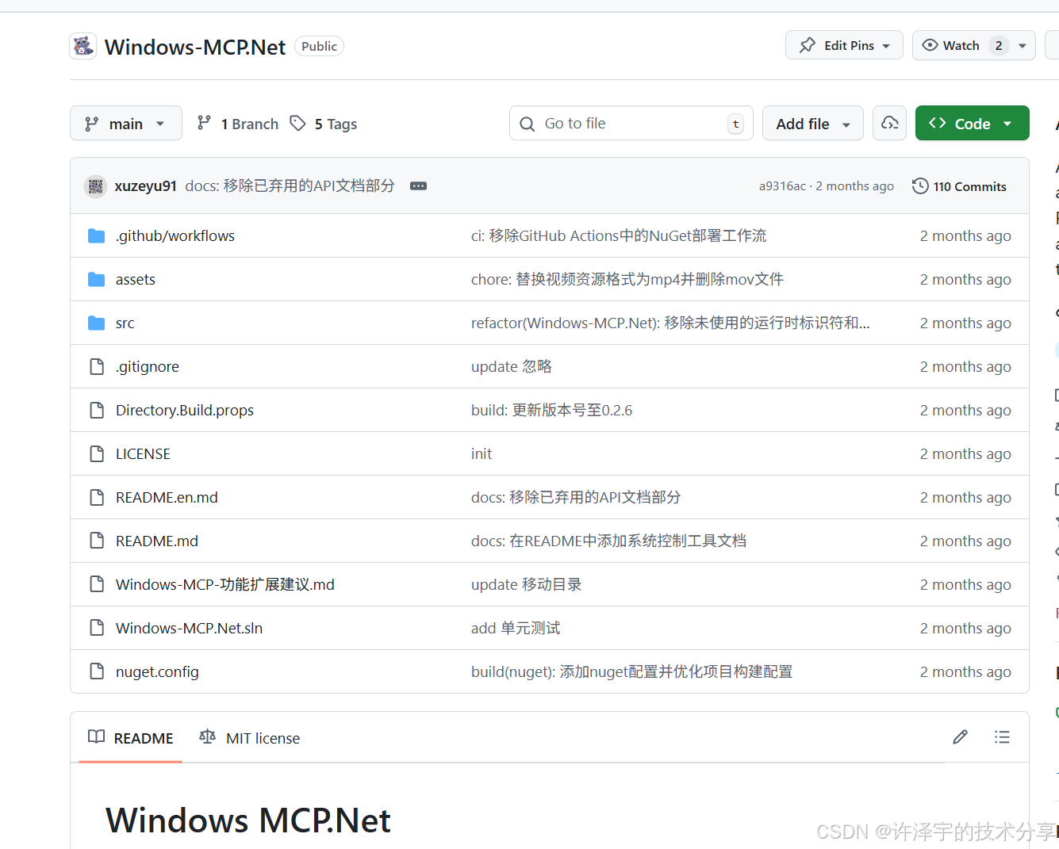Click the history clock icon beside 110 Commits
The width and height of the screenshot is (1059, 849).
[920, 186]
